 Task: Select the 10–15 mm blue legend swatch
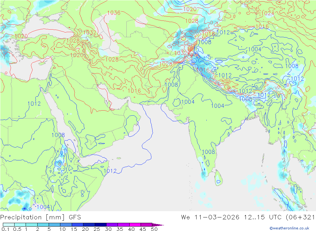(x=66, y=225)
